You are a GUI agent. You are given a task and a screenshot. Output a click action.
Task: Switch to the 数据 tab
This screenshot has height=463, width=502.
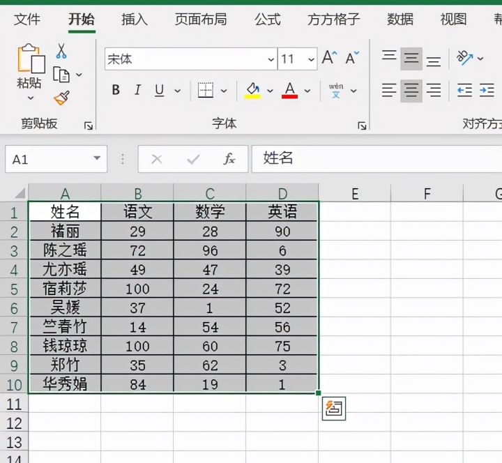400,20
